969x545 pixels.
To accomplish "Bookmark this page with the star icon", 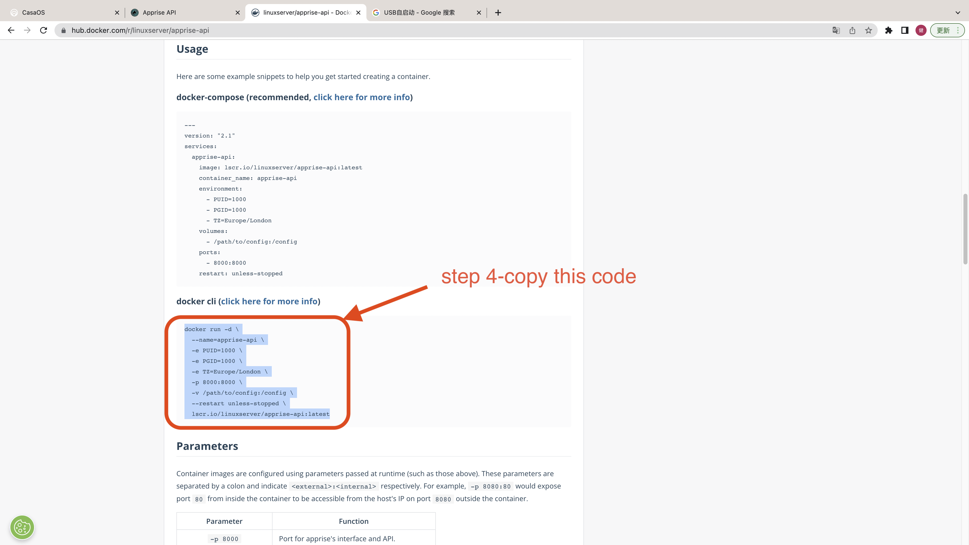I will [869, 30].
